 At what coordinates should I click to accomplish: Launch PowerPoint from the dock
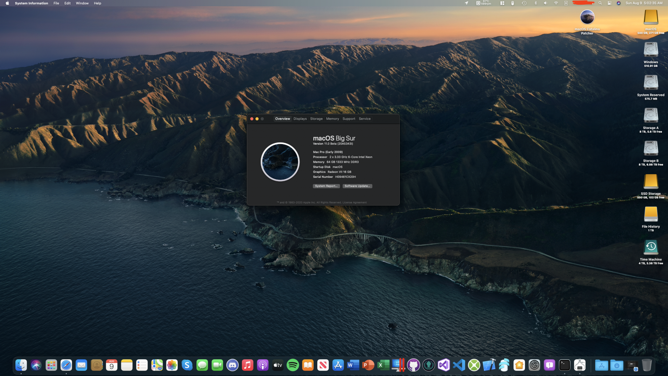pos(368,365)
